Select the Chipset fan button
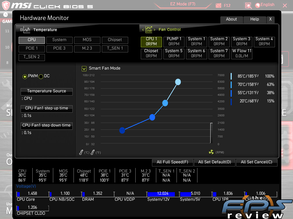The width and height of the screenshot is (293, 219). (151, 54)
